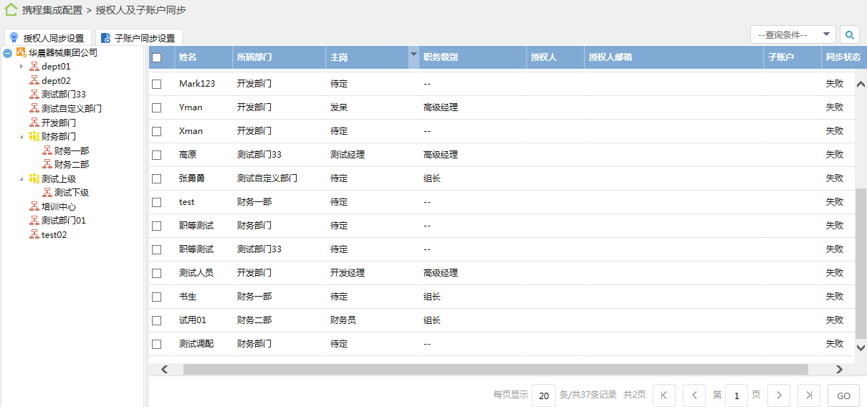
Task: Click the magnifier search button
Action: 849,34
